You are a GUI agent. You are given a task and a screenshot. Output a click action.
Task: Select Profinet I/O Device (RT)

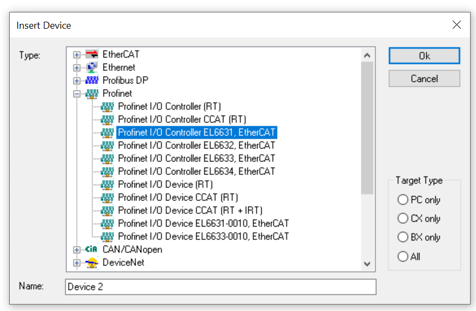tap(165, 184)
